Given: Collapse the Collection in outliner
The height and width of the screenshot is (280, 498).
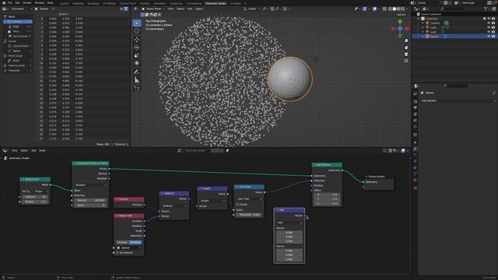Looking at the screenshot, I should (419, 19).
